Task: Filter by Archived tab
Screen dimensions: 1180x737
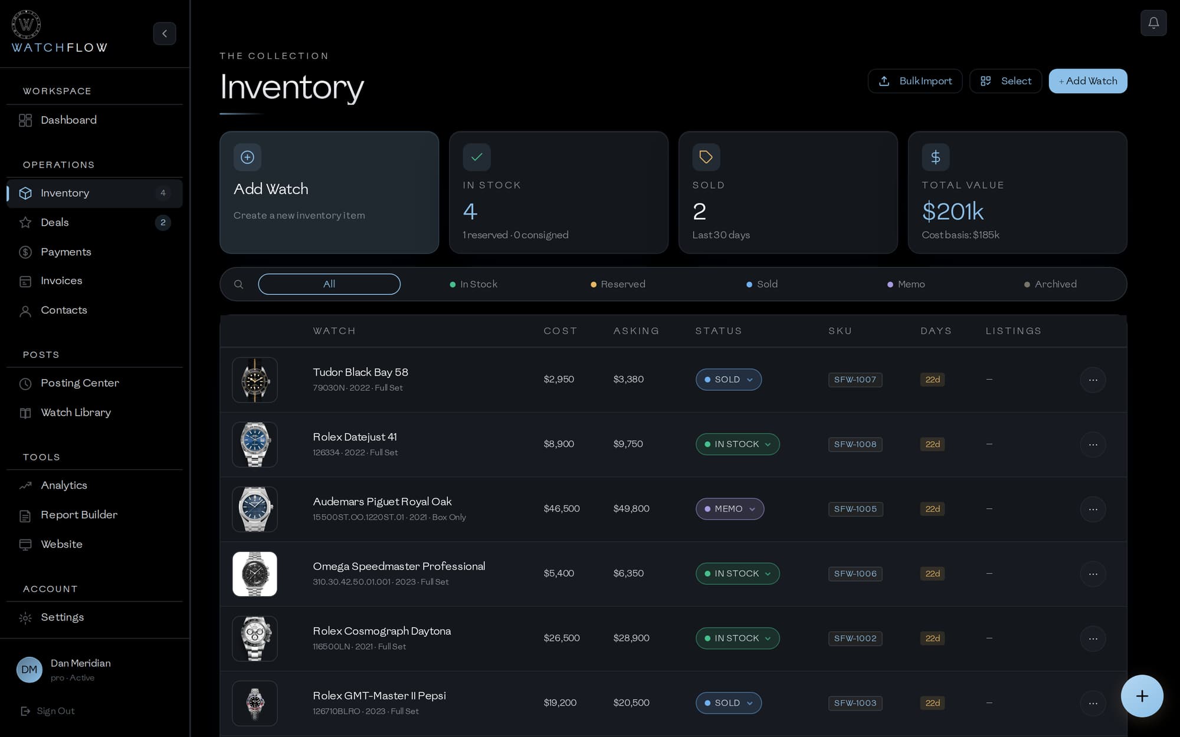Action: tap(1050, 284)
